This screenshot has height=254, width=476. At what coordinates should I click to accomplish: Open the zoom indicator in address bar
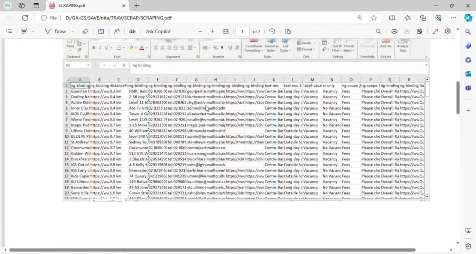(x=360, y=18)
